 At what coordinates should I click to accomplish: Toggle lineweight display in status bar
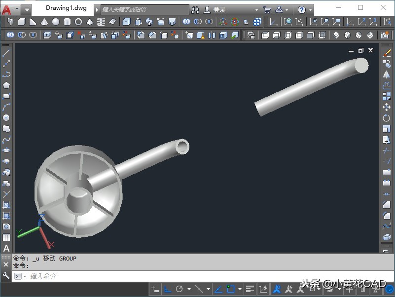click(x=250, y=289)
